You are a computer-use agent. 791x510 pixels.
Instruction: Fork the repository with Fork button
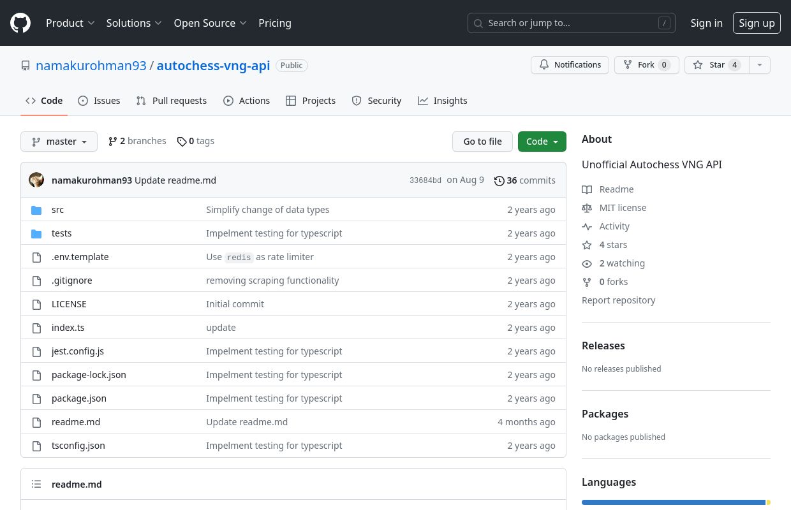pyautogui.click(x=647, y=65)
